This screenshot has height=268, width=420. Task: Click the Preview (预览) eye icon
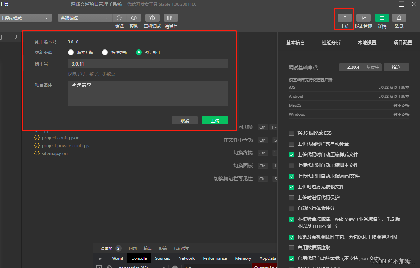point(133,18)
